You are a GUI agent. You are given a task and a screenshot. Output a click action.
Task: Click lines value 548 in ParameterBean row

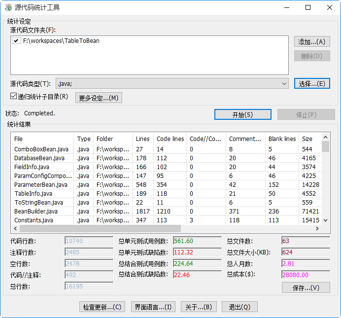141,185
